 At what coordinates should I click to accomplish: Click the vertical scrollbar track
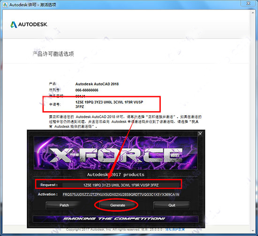[x=253, y=122]
